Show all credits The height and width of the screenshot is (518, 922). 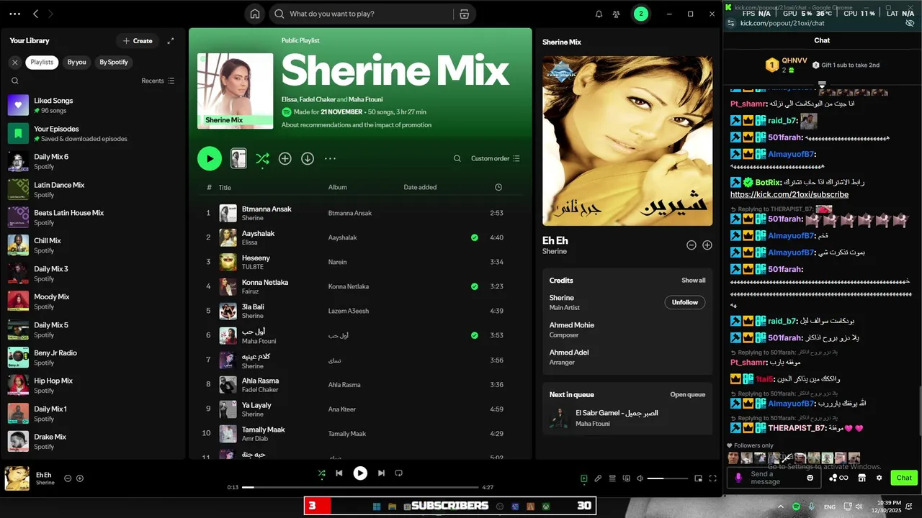point(694,281)
